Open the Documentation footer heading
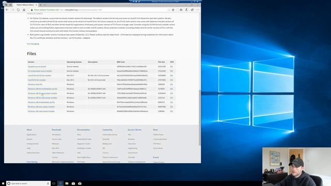 (83, 130)
